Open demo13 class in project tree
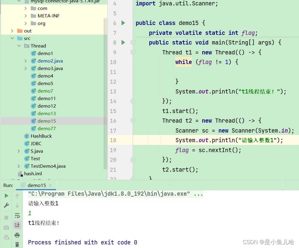Image resolution: width=299 pixels, height=248 pixels. pos(47,113)
